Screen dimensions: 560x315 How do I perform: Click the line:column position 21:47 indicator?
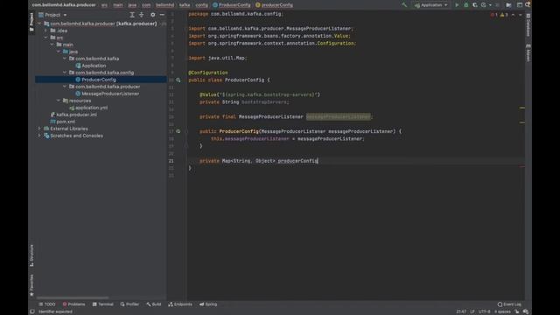(x=461, y=311)
